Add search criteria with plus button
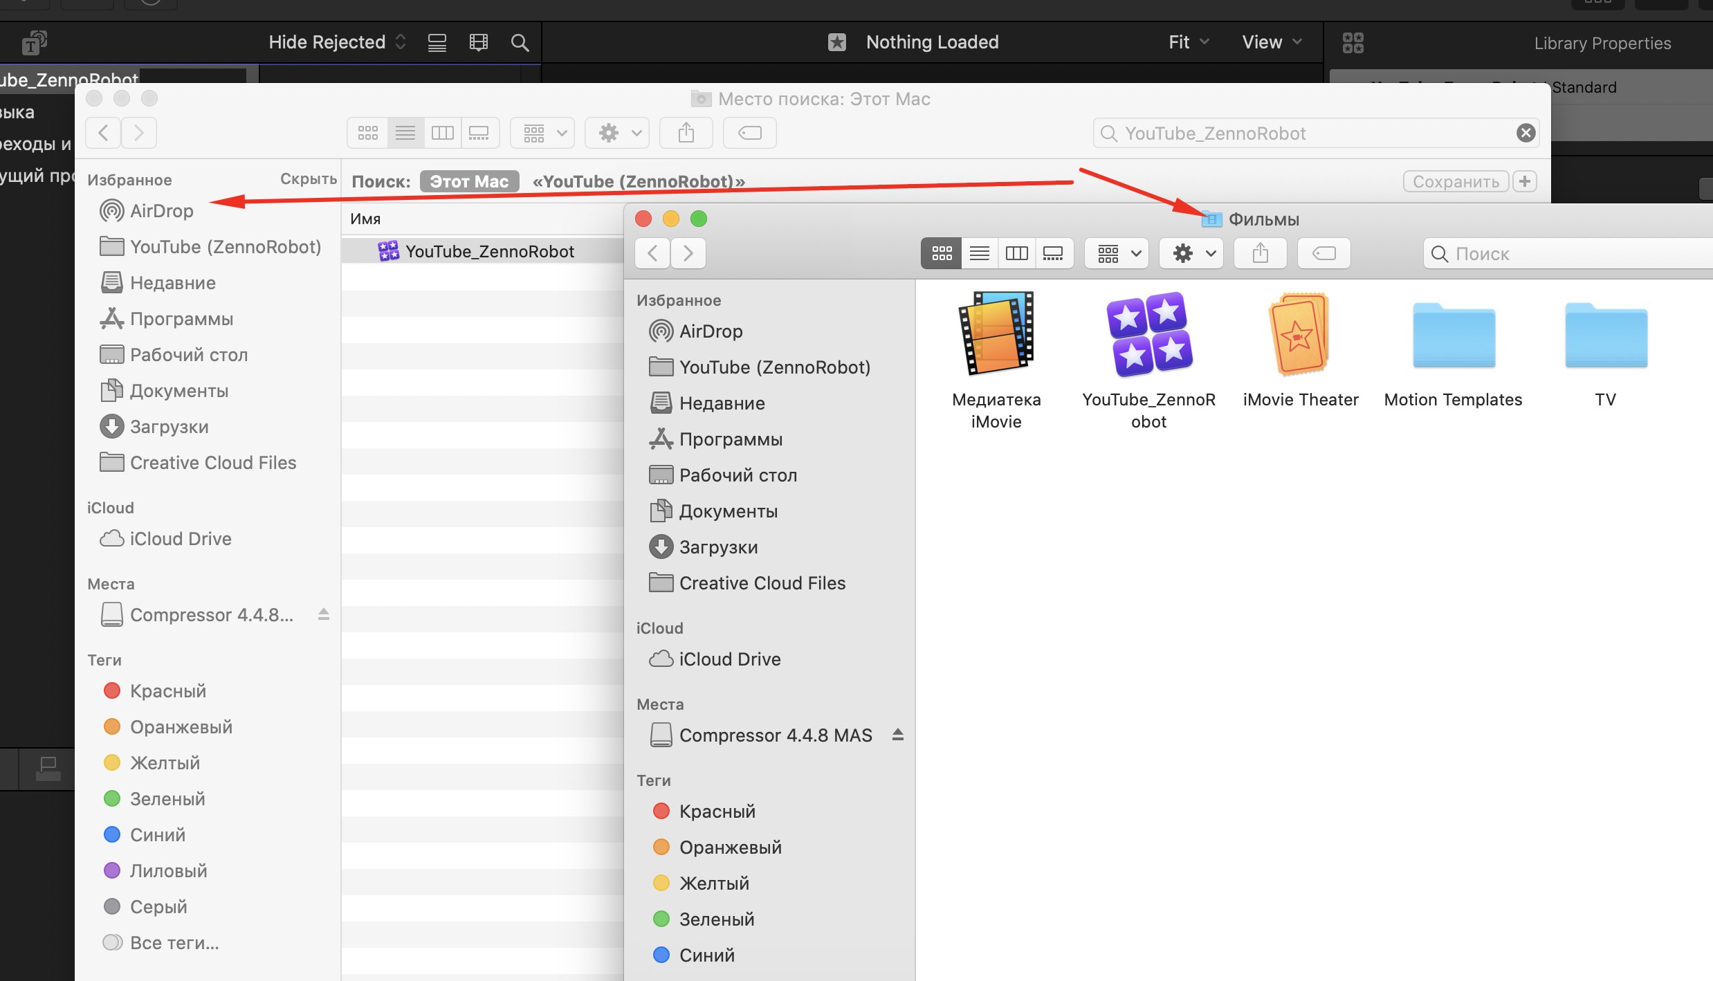This screenshot has width=1713, height=981. [1525, 181]
